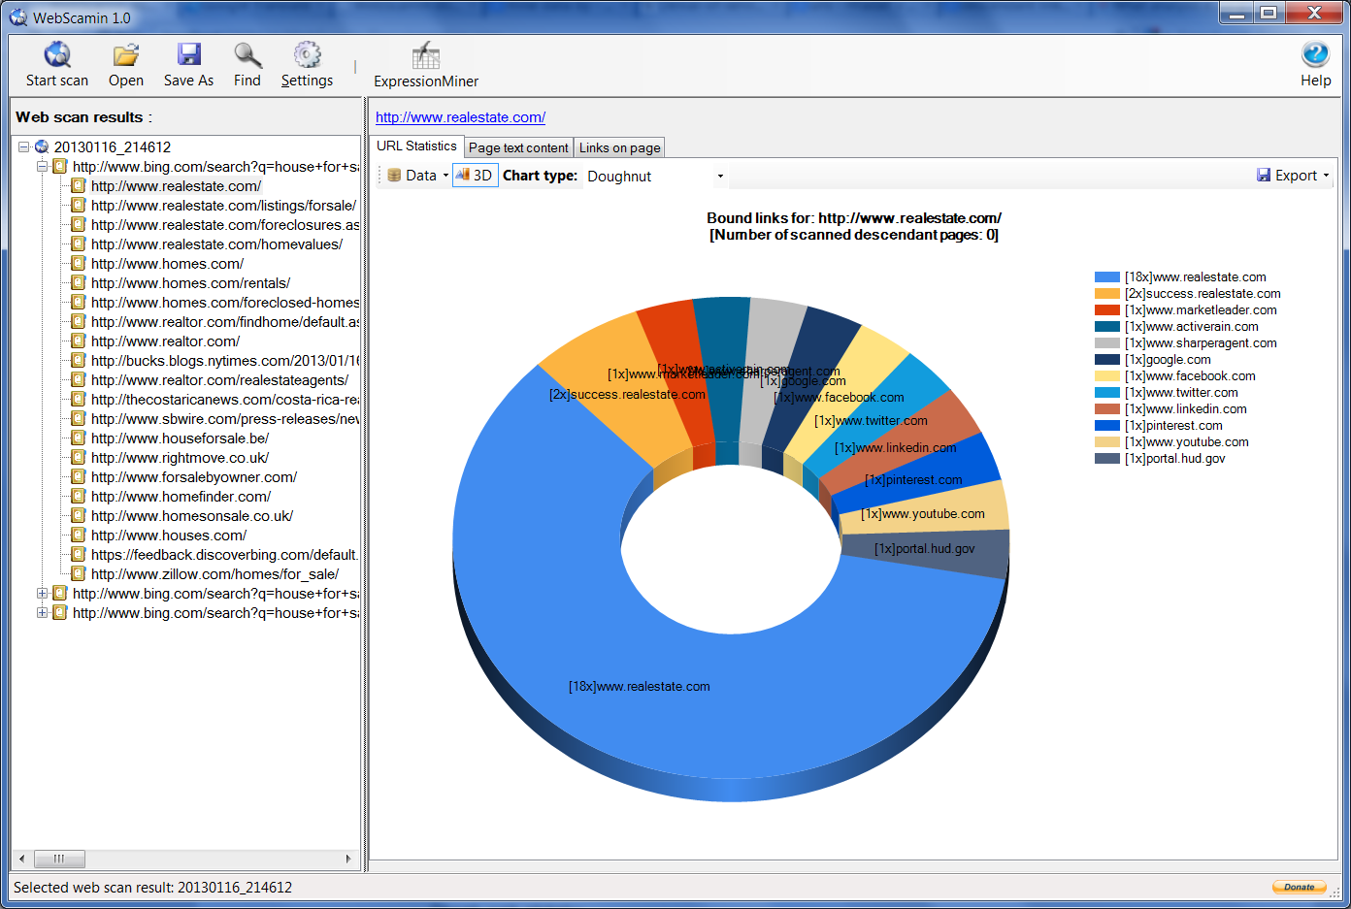This screenshot has width=1351, height=909.
Task: Expand the third bing.com search node
Action: (x=42, y=613)
